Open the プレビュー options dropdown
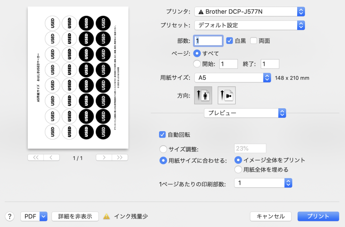 [245, 113]
